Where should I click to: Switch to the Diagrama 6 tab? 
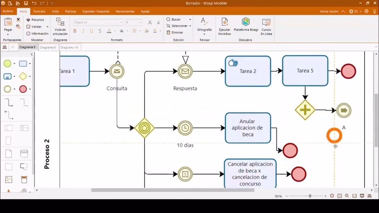point(48,47)
